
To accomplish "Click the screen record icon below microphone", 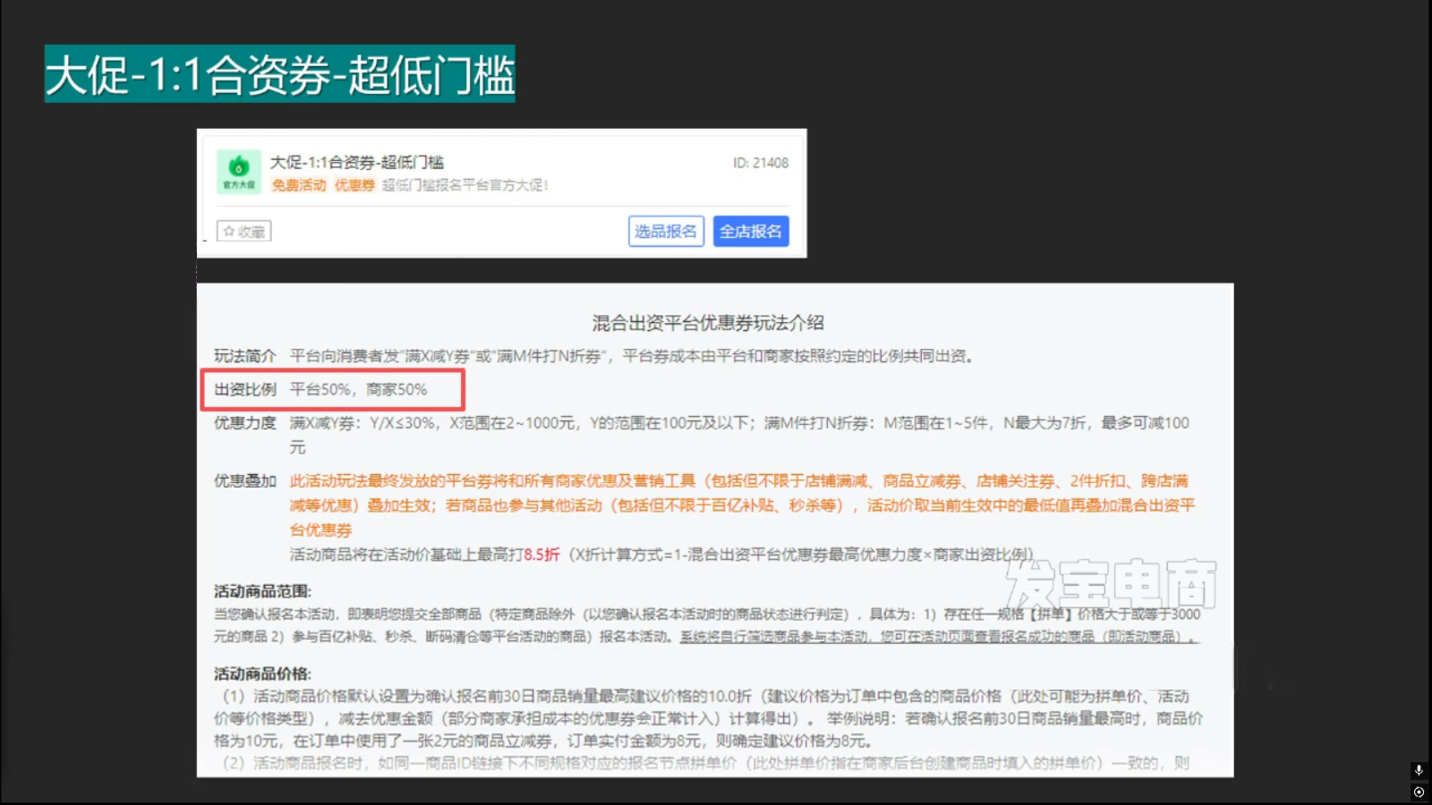I will pos(1419,792).
